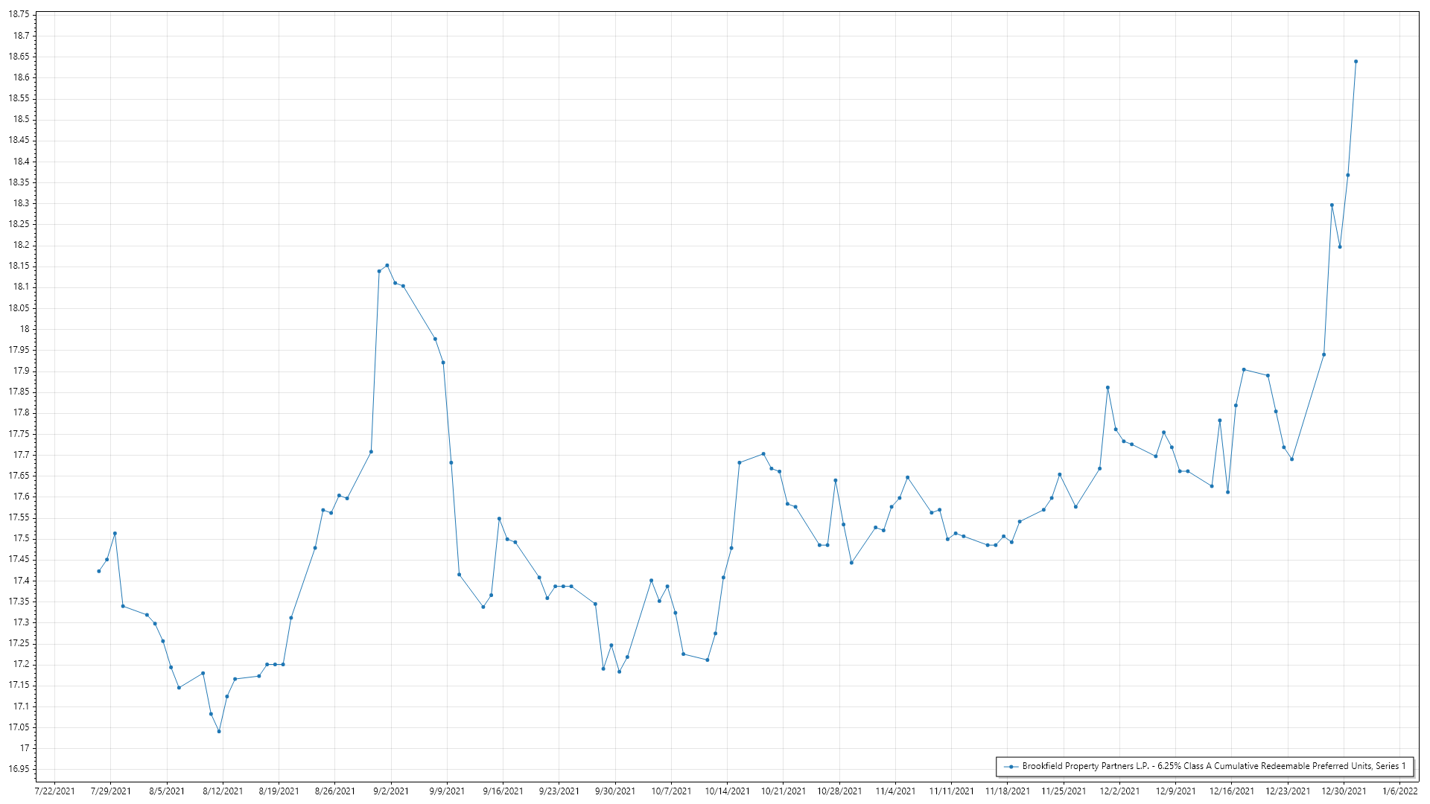Click the 1/6/2022 x-axis date label

[x=1399, y=791]
